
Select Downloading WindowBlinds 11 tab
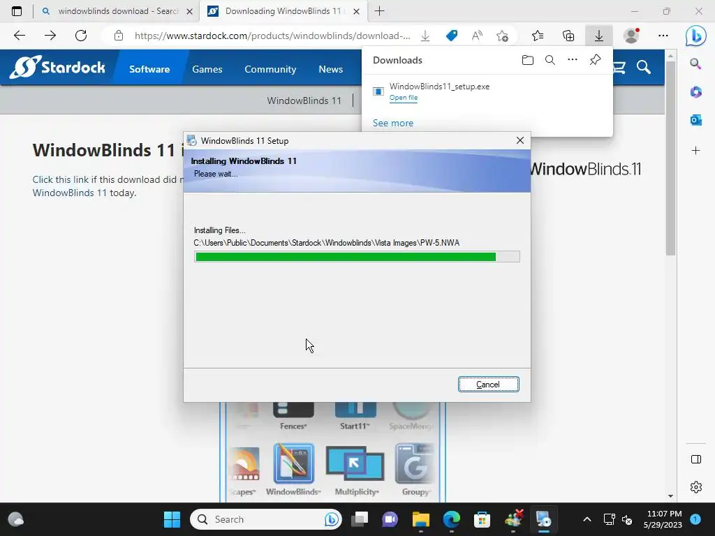click(283, 11)
